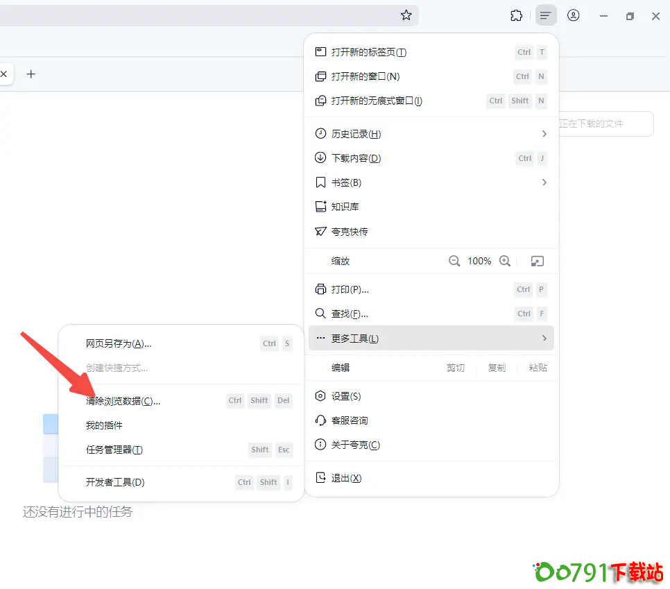670x589 pixels.
Task: Open 设置 from the menu
Action: (x=345, y=396)
